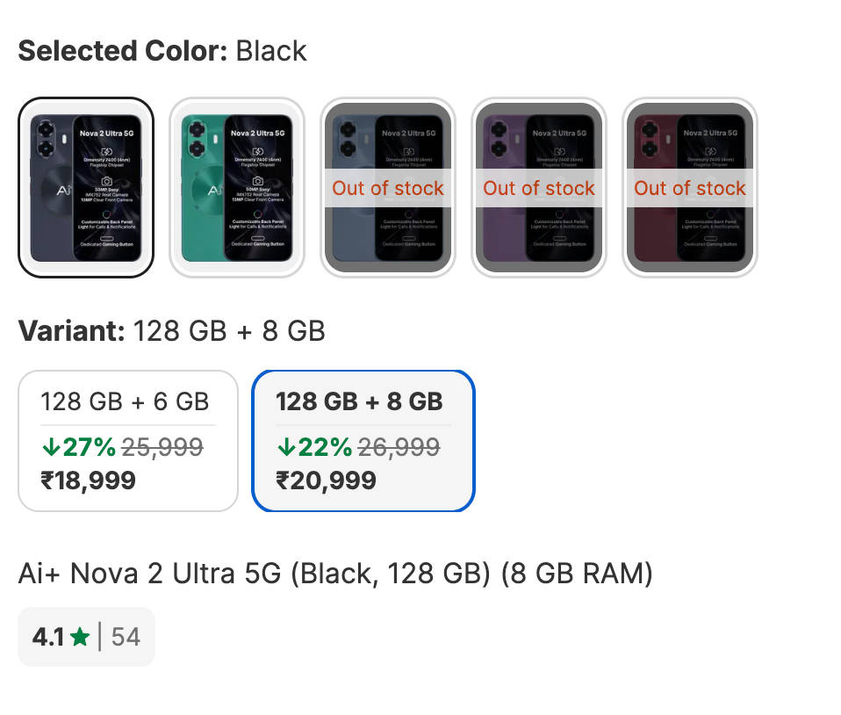This screenshot has width=841, height=715.
Task: Select the out-of-stock red color option
Action: (690, 188)
